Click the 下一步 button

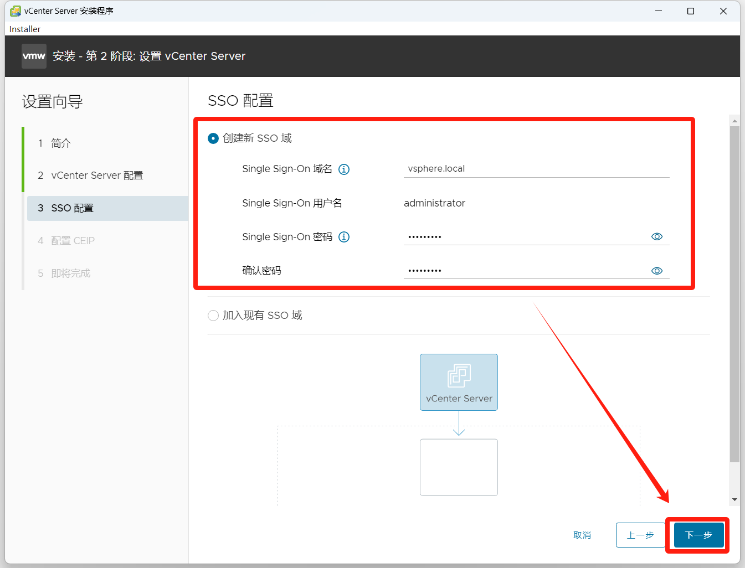pyautogui.click(x=698, y=535)
